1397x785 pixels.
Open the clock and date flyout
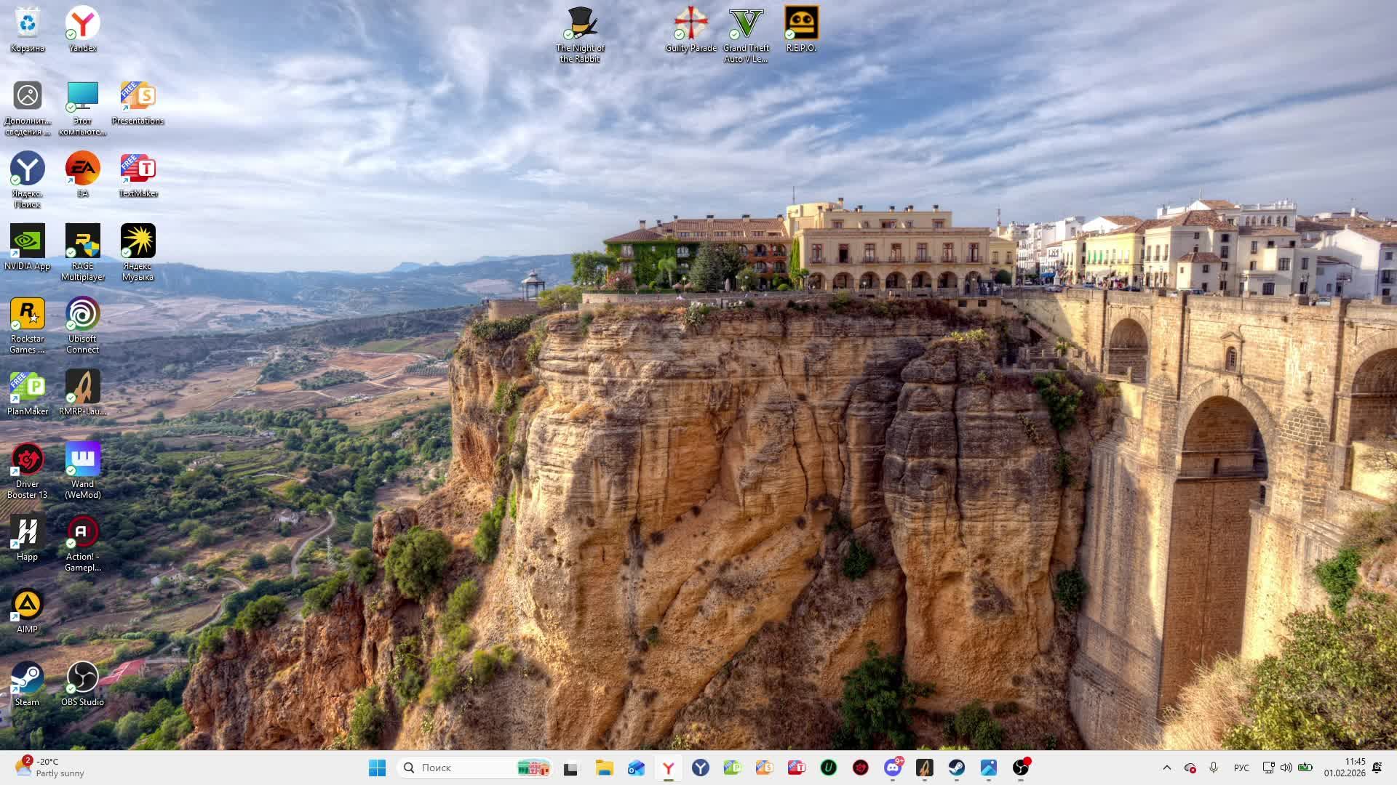[x=1345, y=768]
